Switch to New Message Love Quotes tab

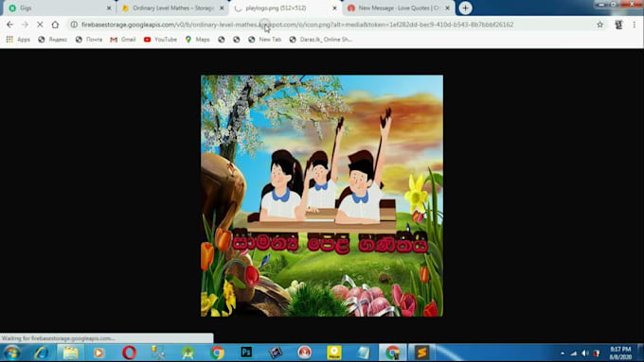(399, 8)
